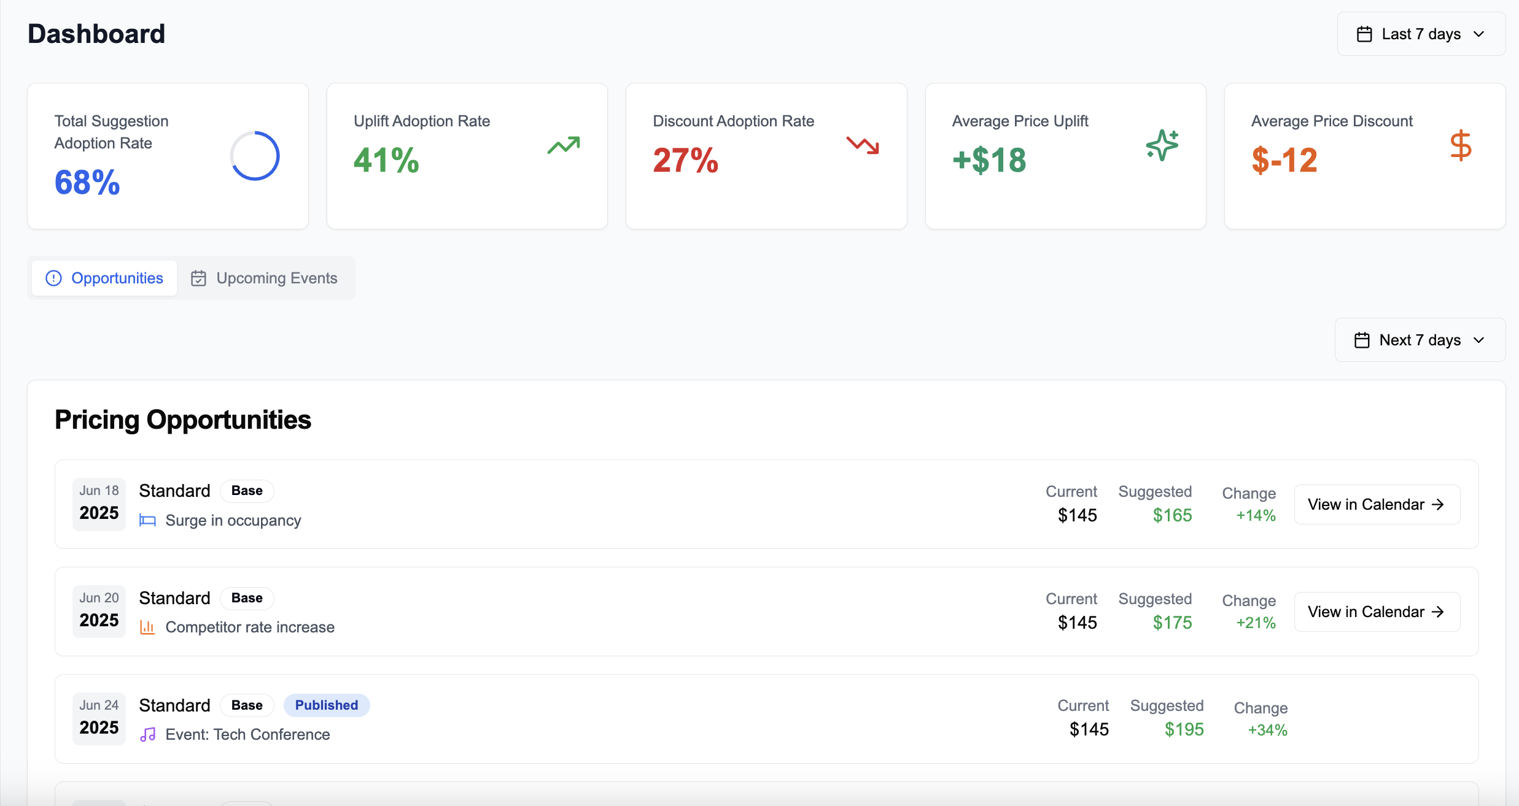The height and width of the screenshot is (806, 1519).
Task: Click Event: Tech Conference text
Action: tap(247, 734)
